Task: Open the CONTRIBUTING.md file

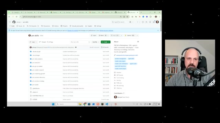Action: click(38, 96)
